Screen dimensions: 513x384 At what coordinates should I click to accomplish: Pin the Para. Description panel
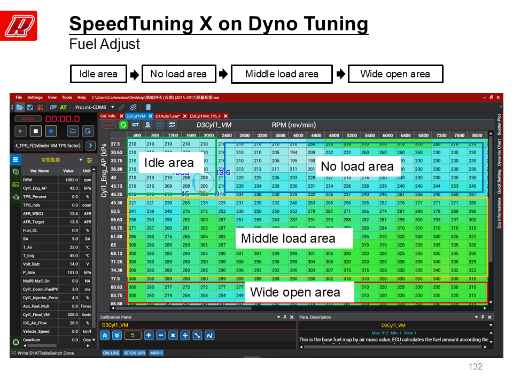click(483, 317)
